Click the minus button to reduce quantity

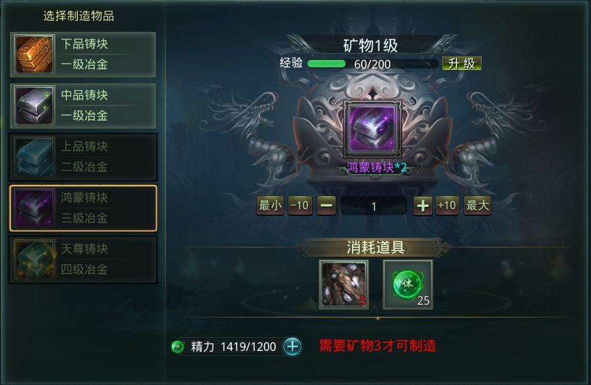[326, 206]
